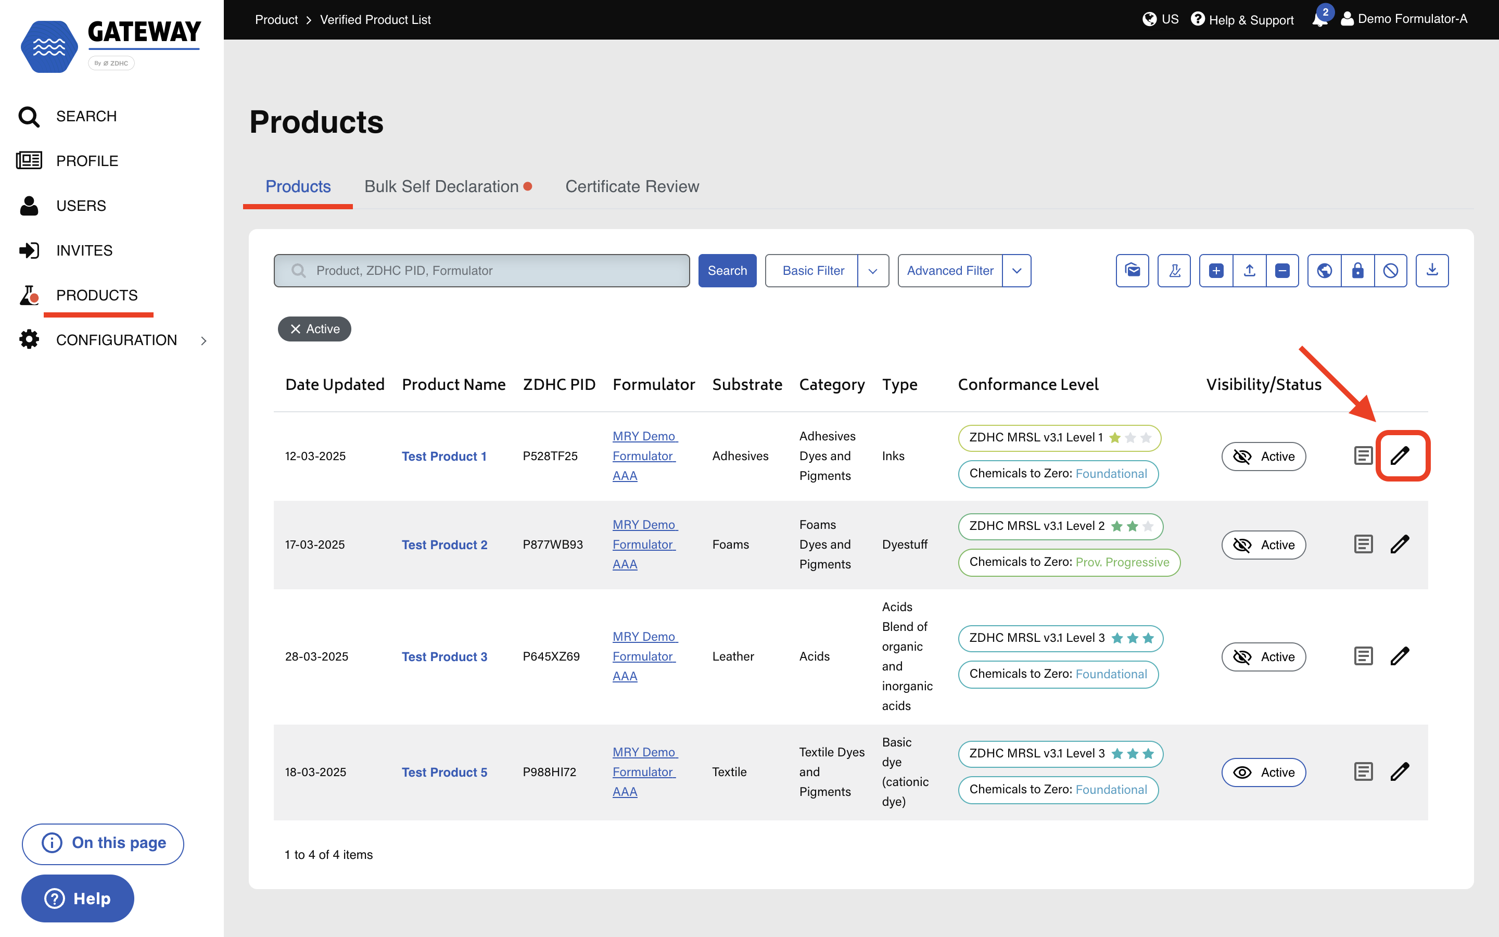Viewport: 1499px width, 937px height.
Task: Click the globe public visibility icon
Action: point(1324,271)
